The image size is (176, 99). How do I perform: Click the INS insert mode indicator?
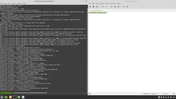pyautogui.click(x=174, y=94)
